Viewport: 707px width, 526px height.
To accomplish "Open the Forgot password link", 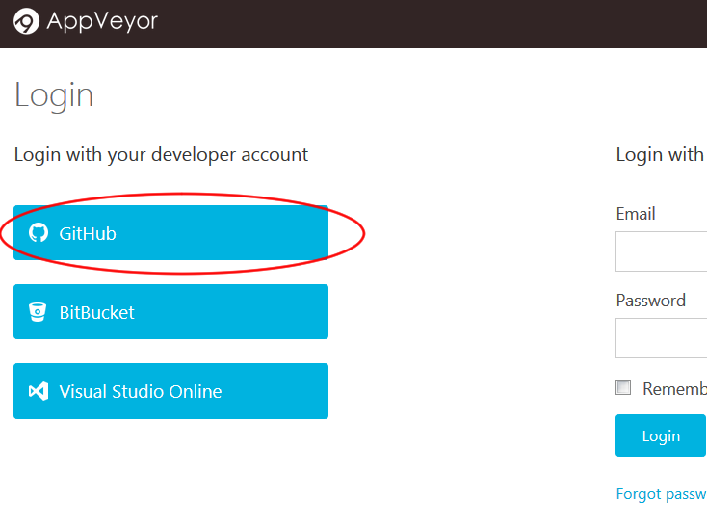I will pyautogui.click(x=661, y=494).
